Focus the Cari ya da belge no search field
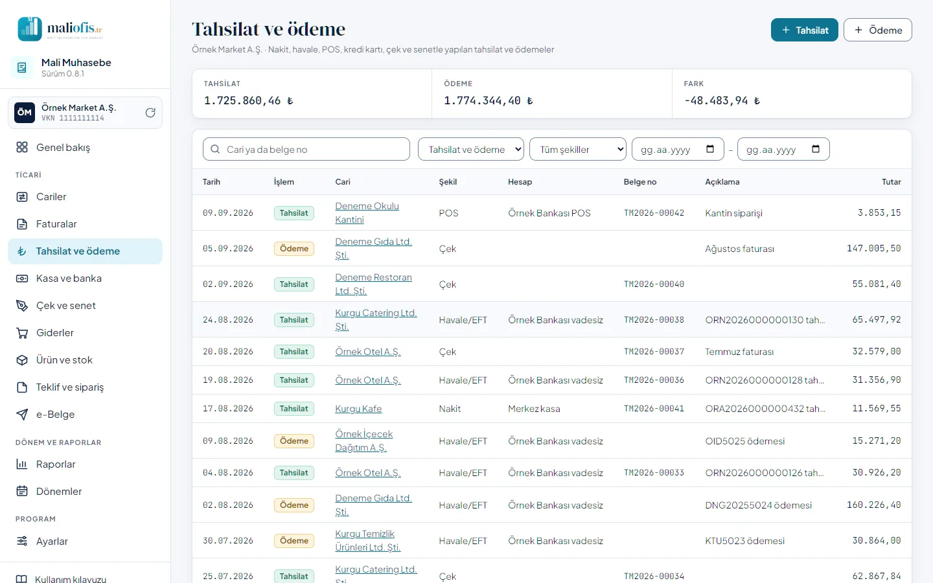933x583 pixels. click(x=306, y=150)
